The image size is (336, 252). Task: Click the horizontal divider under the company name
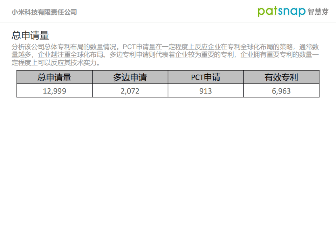click(168, 21)
